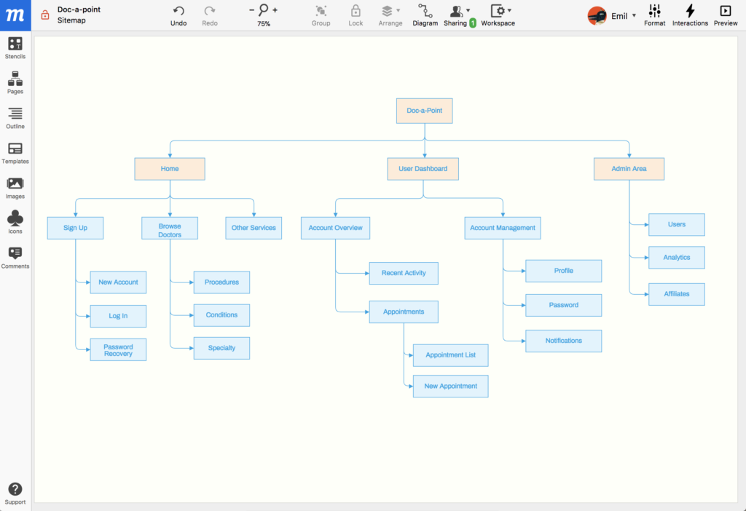
Task: Show the Outline panel
Action: tap(15, 118)
